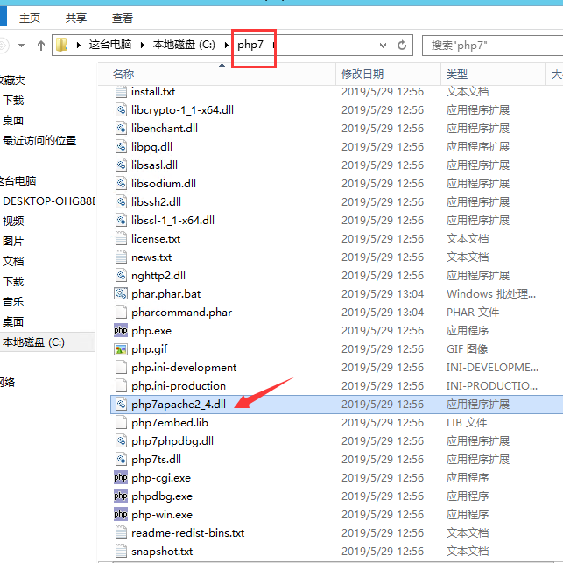Click the php7apache2_4.dll file icon
The width and height of the screenshot is (563, 563).
121,405
